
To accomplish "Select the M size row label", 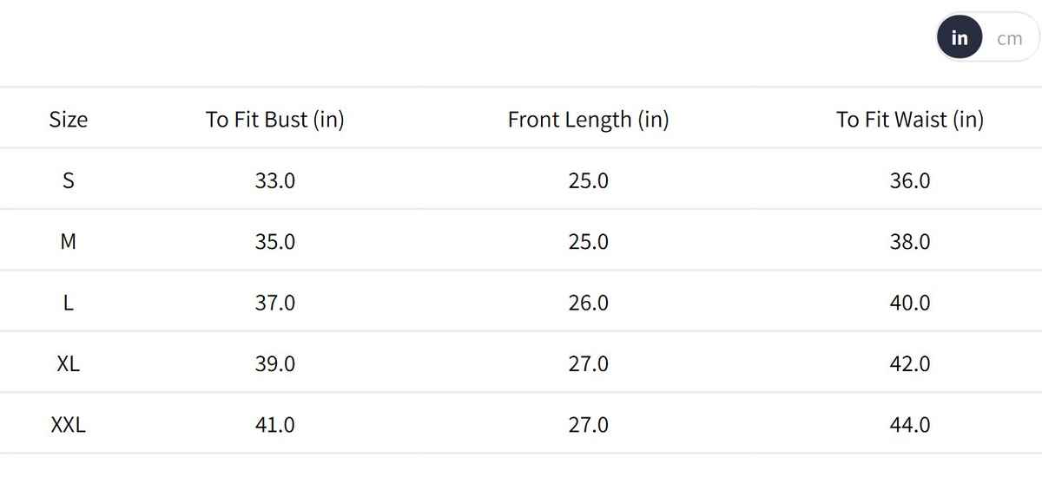I will click(68, 242).
